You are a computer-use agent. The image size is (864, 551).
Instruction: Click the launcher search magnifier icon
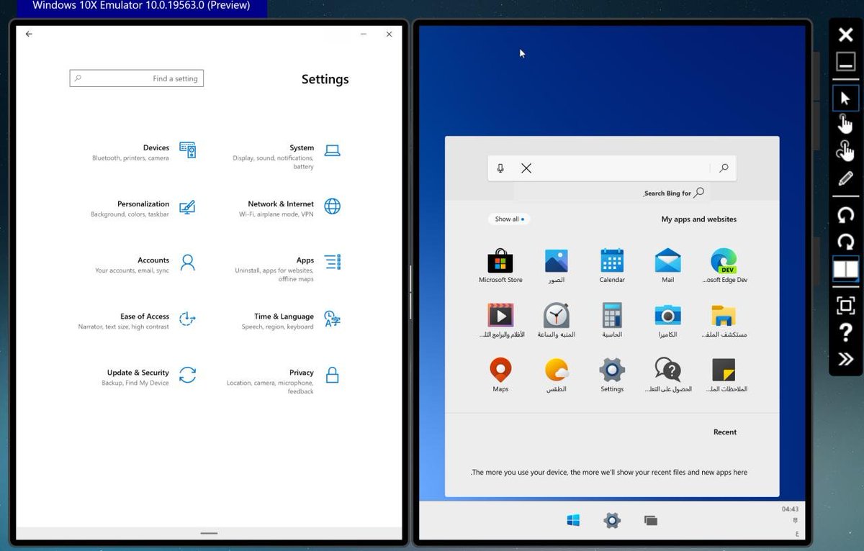point(724,168)
